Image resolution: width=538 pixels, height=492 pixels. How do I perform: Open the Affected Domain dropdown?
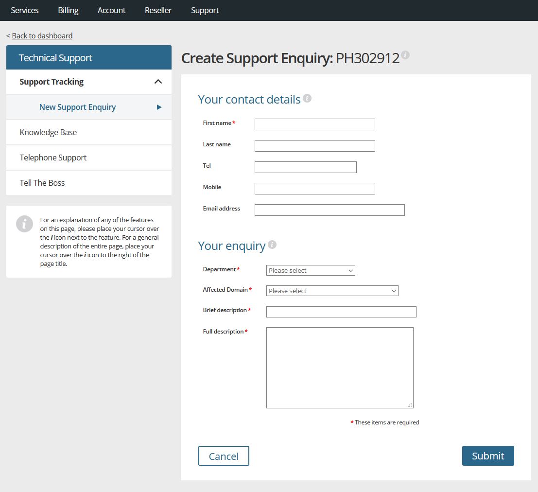[332, 291]
